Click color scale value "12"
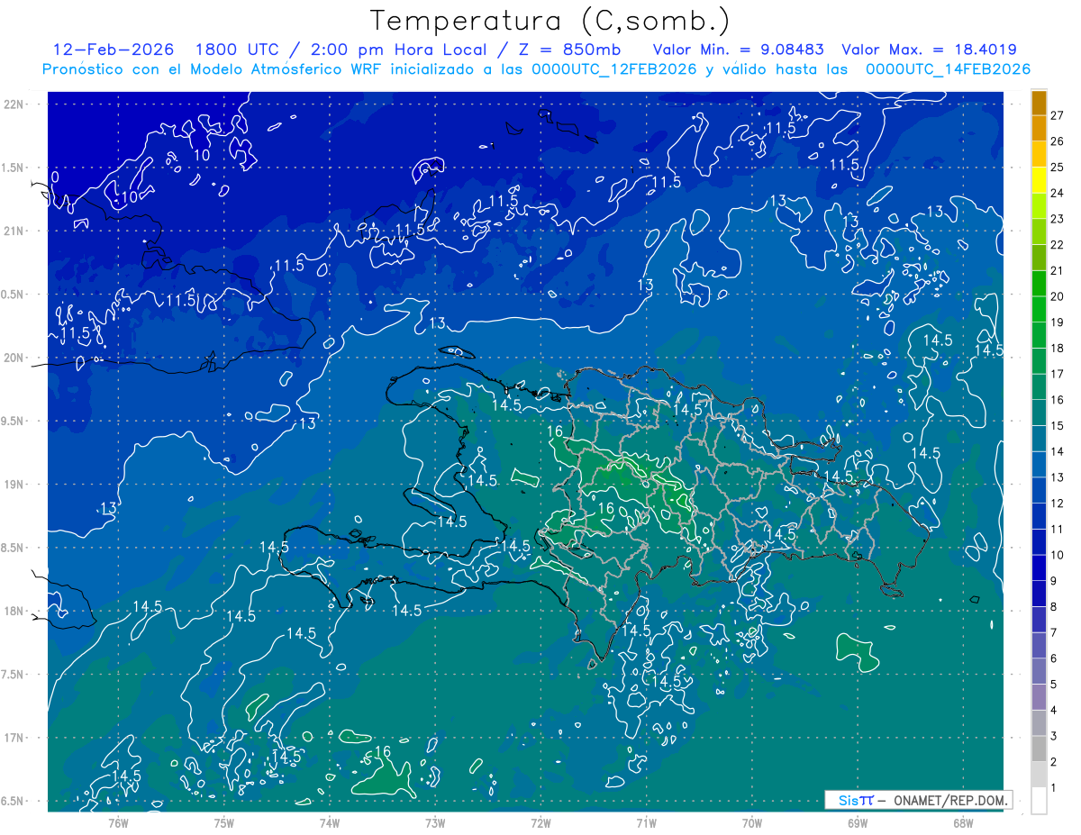 pos(1057,504)
